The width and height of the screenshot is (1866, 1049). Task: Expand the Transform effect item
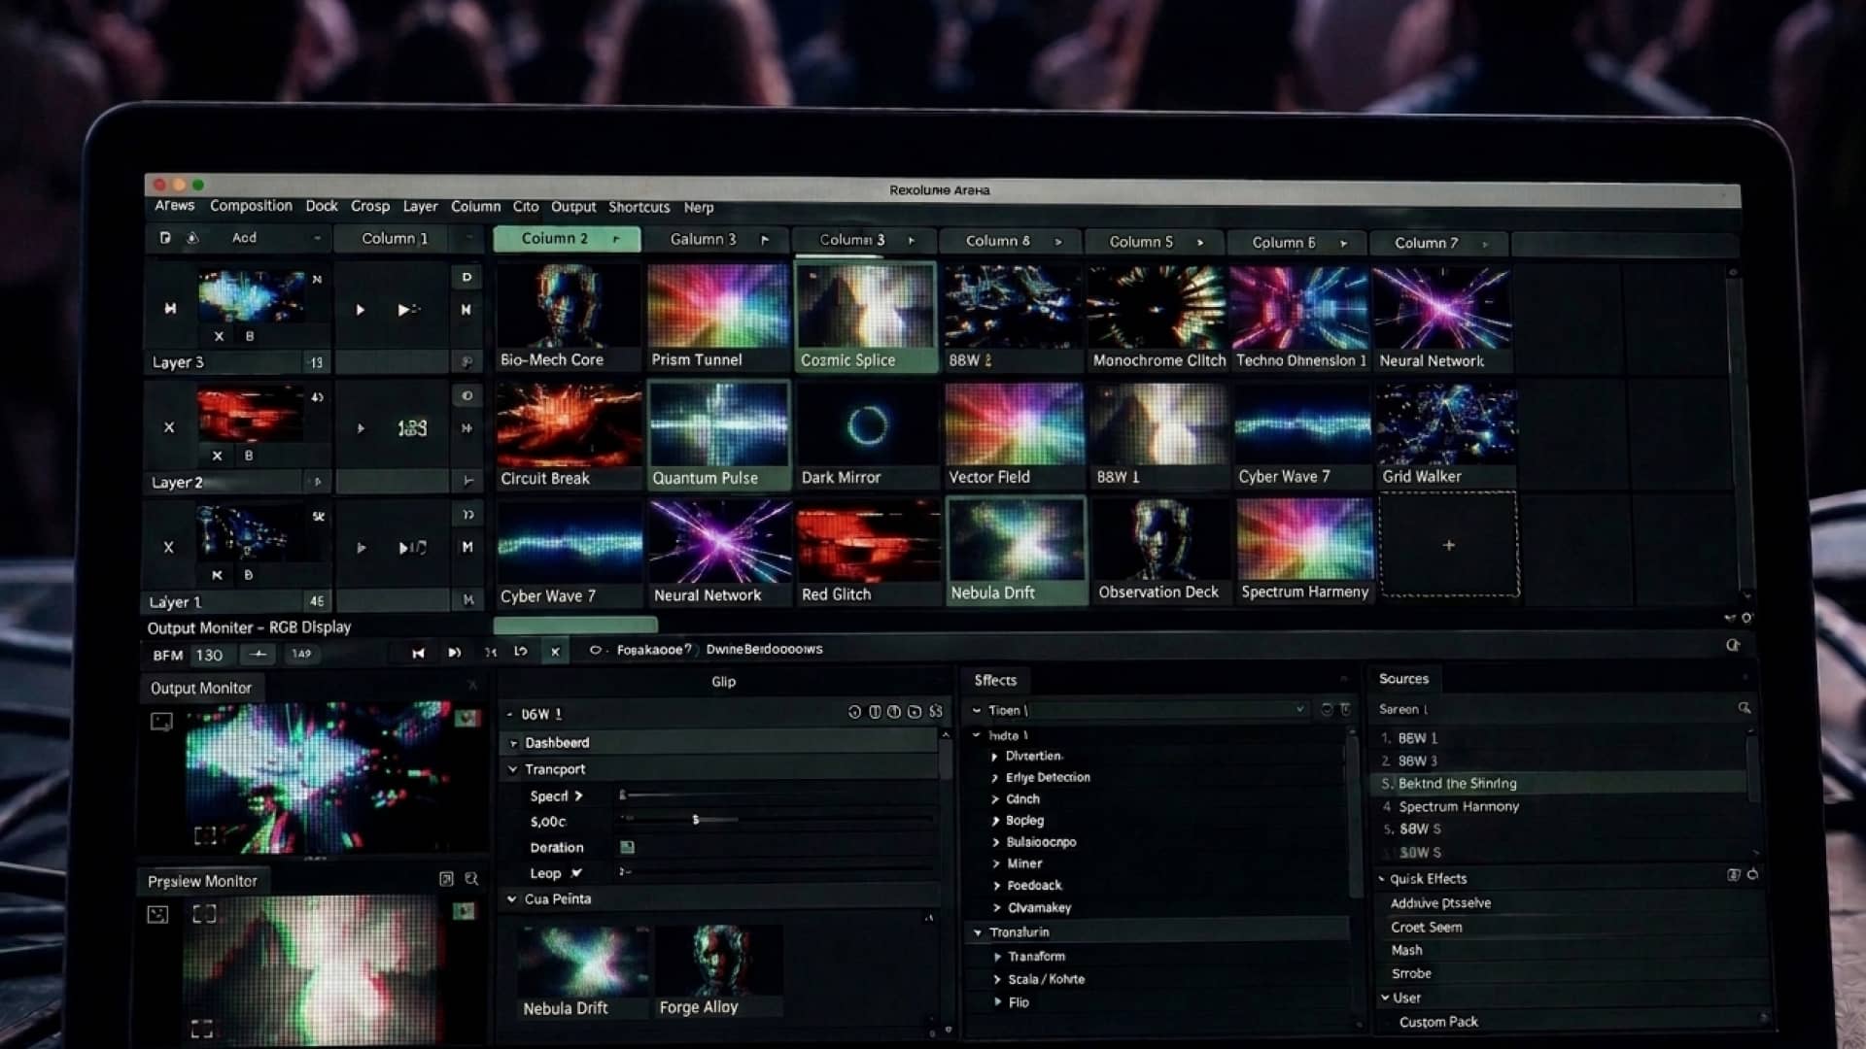997,957
